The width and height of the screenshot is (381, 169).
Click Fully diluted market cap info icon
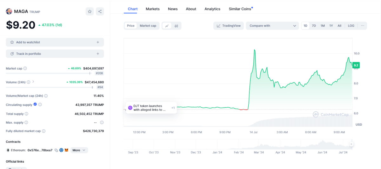43,131
